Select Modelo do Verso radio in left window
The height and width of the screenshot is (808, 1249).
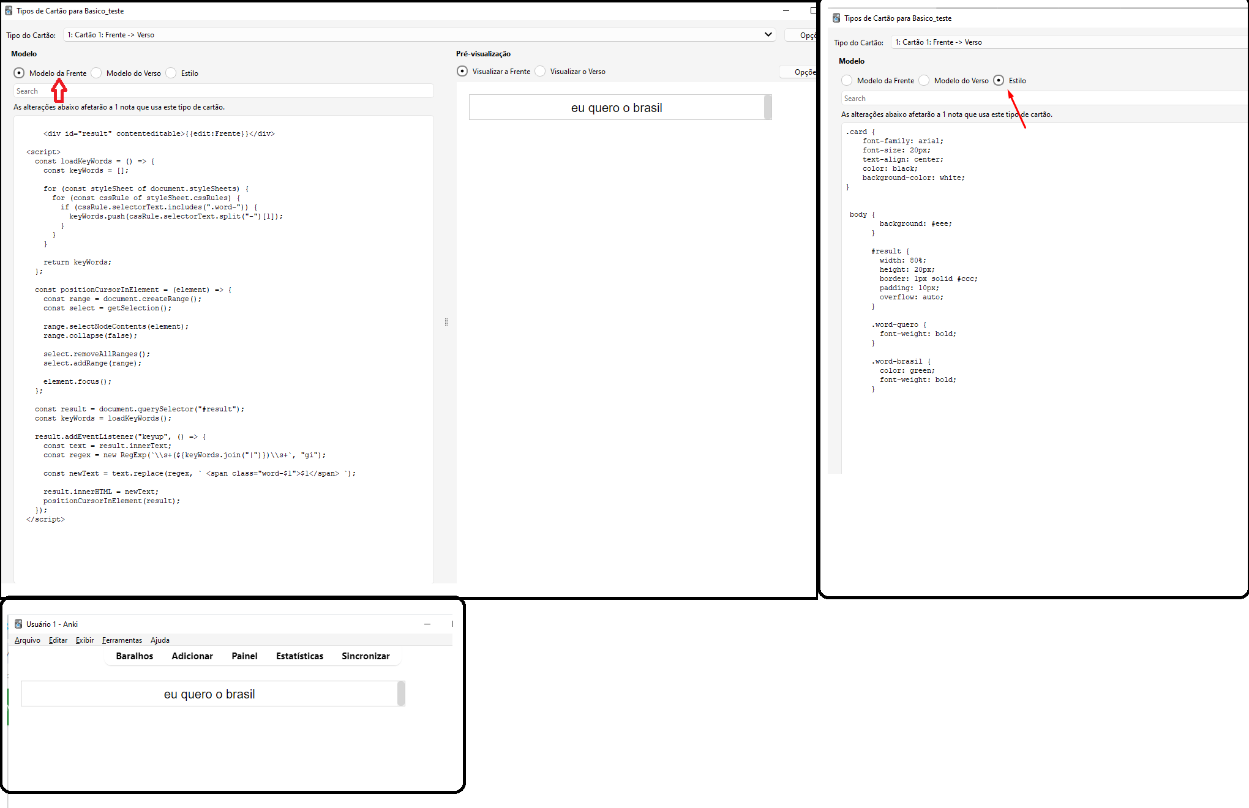point(96,73)
